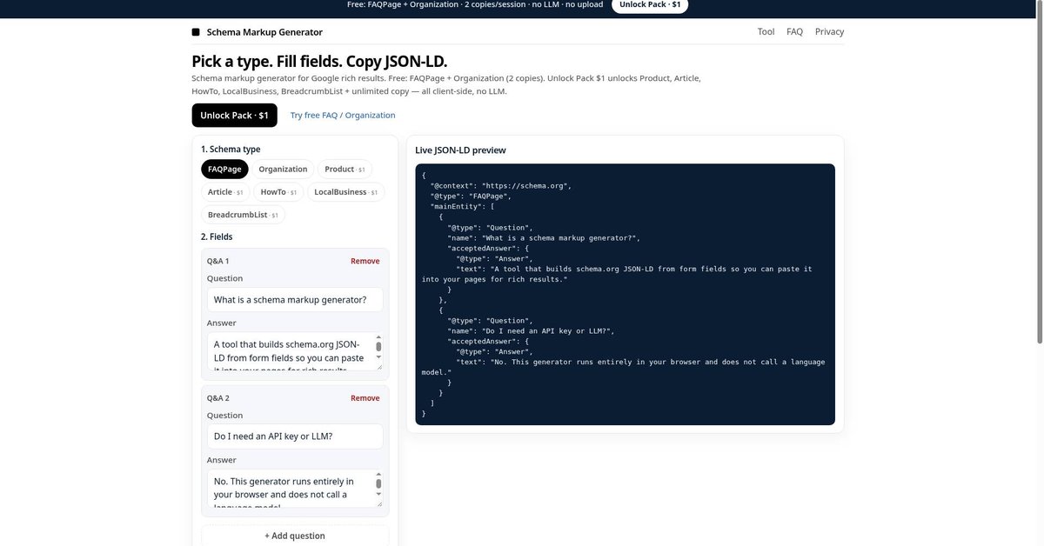The width and height of the screenshot is (1044, 546).
Task: Click the "2. Fields" label
Action: (x=217, y=236)
